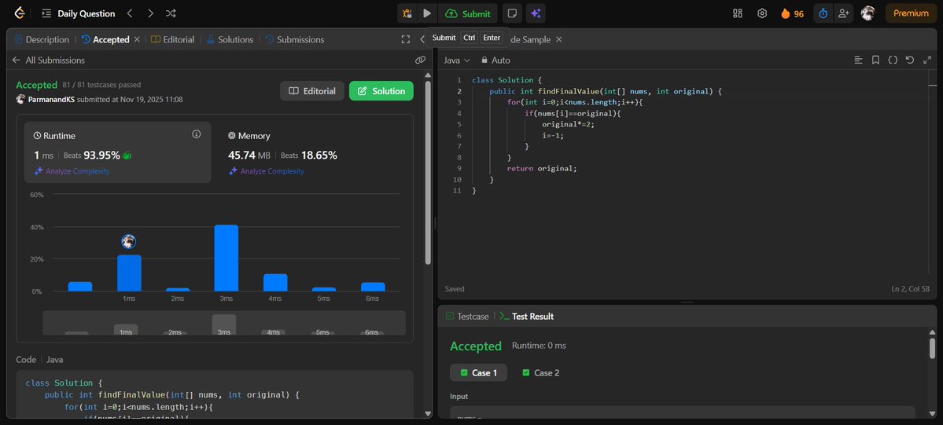
Task: Open the AI sparkle assistant icon
Action: pyautogui.click(x=536, y=13)
